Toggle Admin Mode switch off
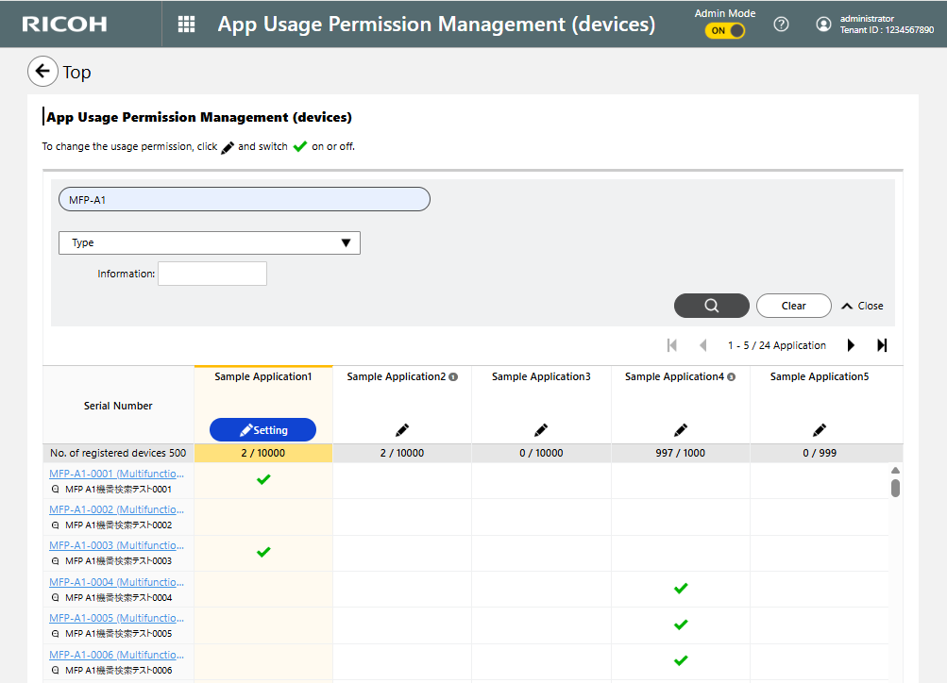947x683 pixels. coord(724,31)
